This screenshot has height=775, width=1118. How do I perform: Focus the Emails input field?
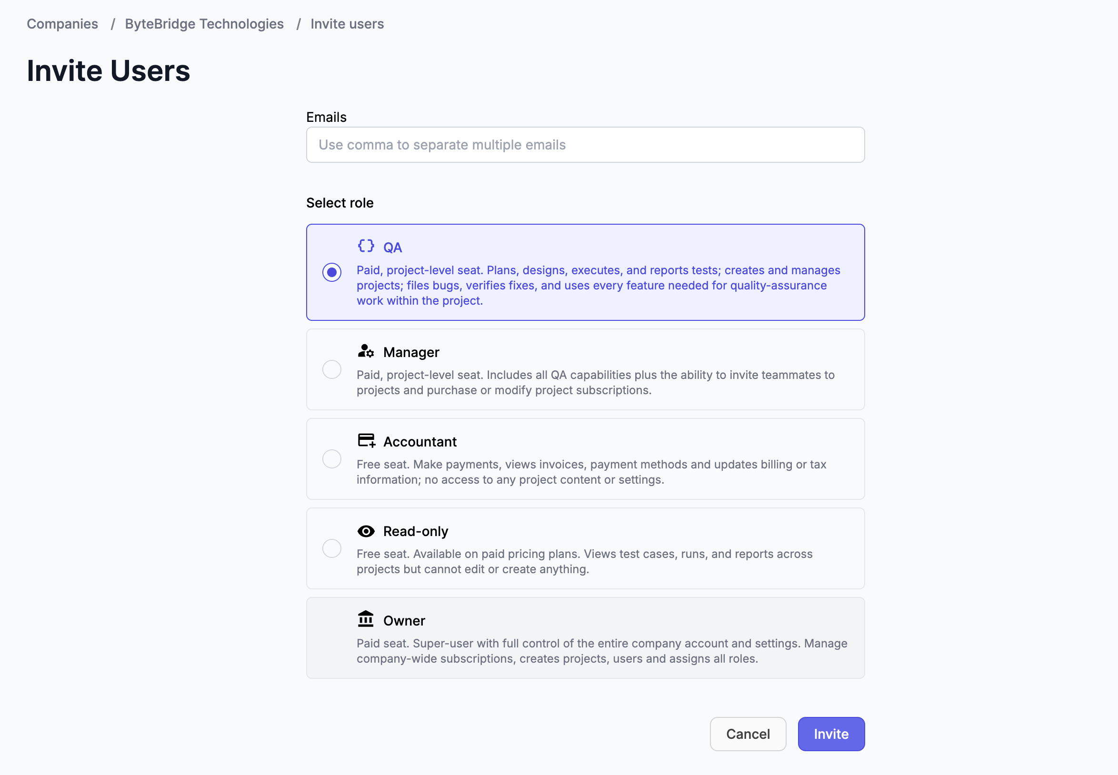[585, 145]
